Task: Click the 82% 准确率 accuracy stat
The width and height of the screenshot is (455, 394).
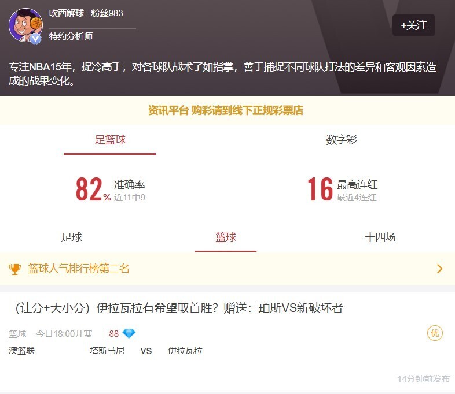Action: pyautogui.click(x=110, y=189)
